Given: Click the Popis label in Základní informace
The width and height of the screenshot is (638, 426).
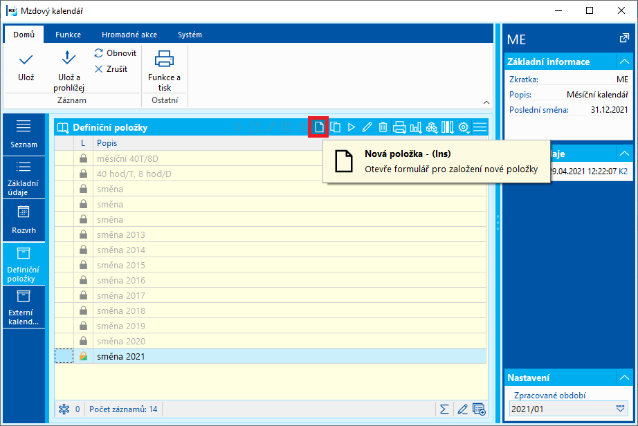Looking at the screenshot, I should (520, 95).
